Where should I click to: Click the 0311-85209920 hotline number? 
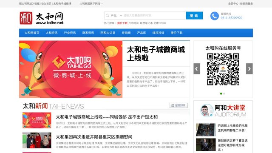[x=231, y=18]
